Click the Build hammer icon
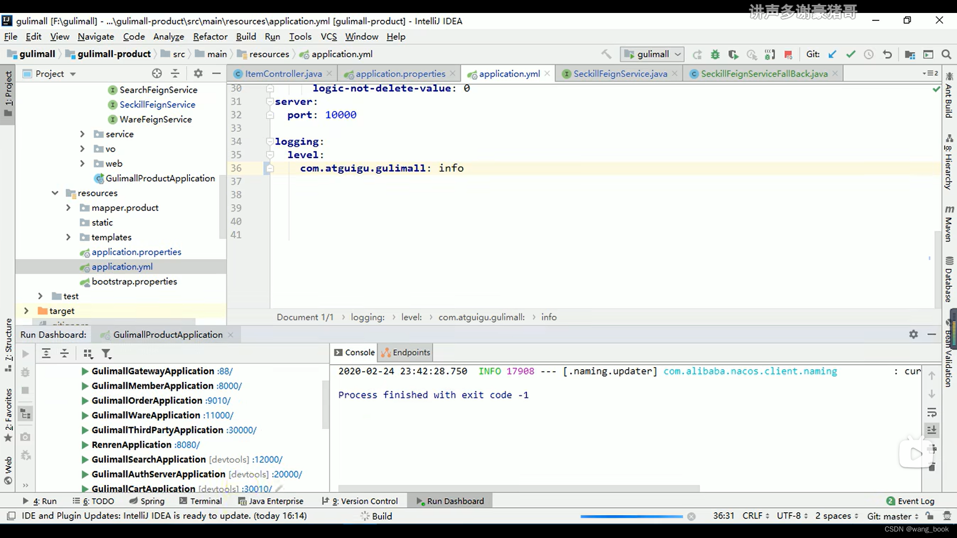Screen dimensions: 957x538 [606, 54]
